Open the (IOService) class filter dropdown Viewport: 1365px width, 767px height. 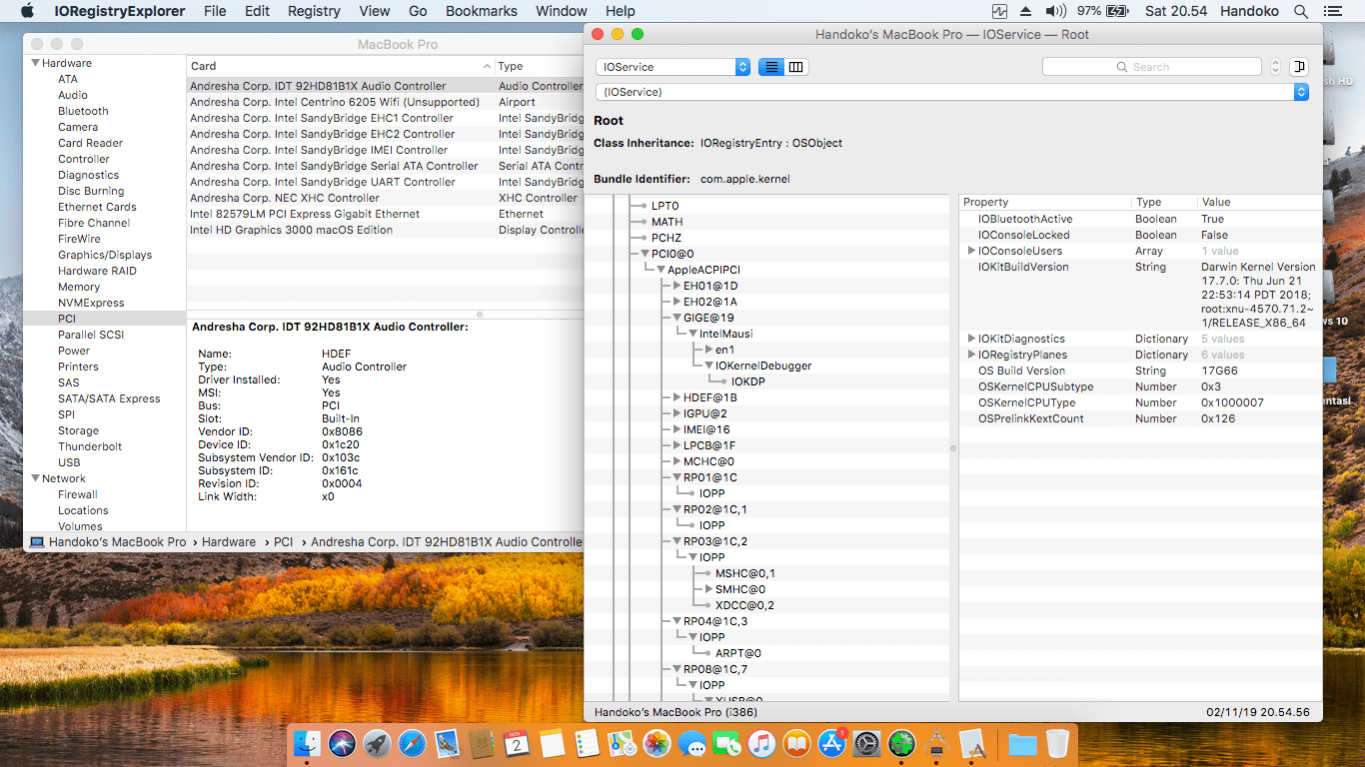point(951,92)
